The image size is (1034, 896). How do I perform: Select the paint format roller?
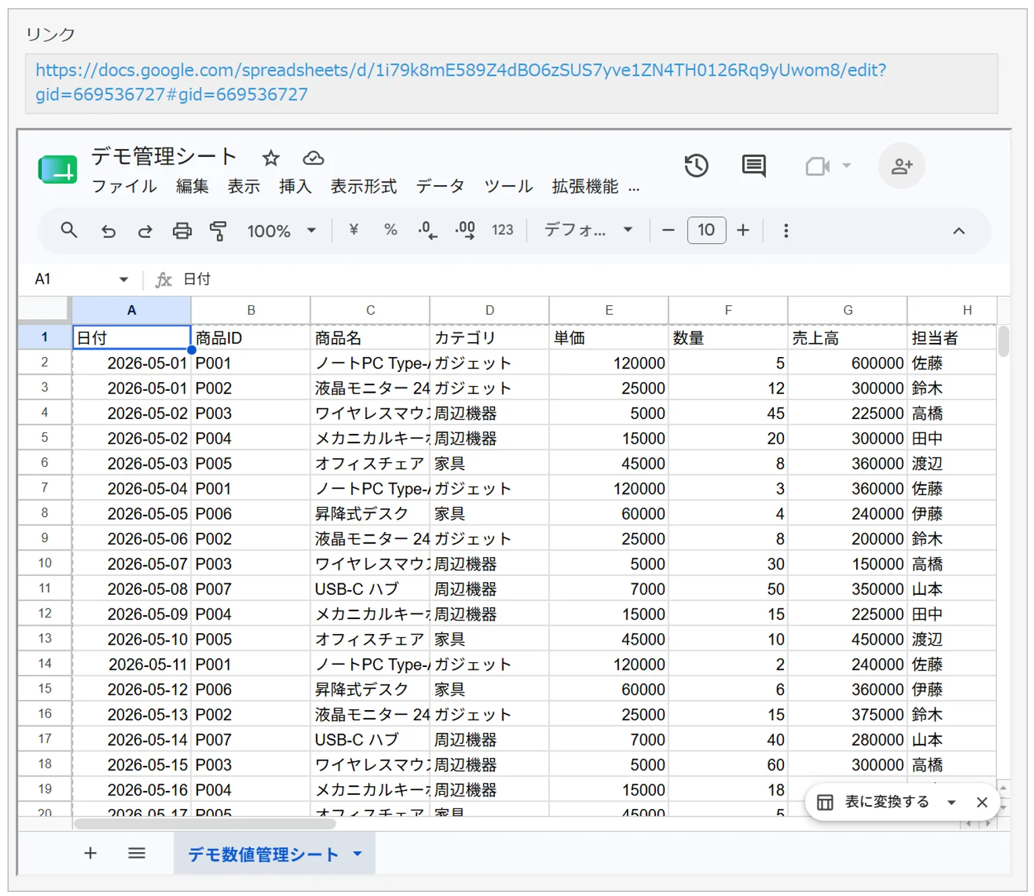point(218,231)
